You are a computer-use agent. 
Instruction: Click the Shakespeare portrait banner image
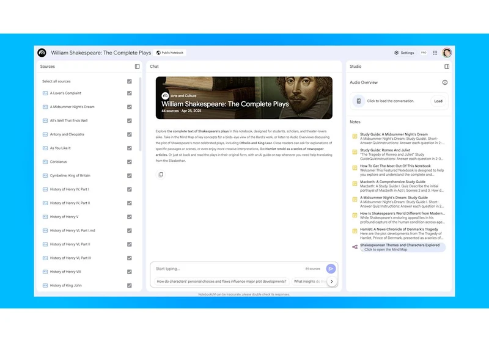coord(244,98)
